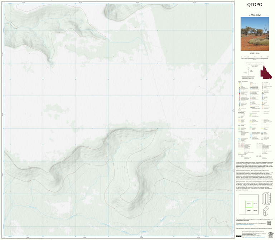Click the SCALE 1:10,000 label
275x240 pixels.
pos(255,53)
